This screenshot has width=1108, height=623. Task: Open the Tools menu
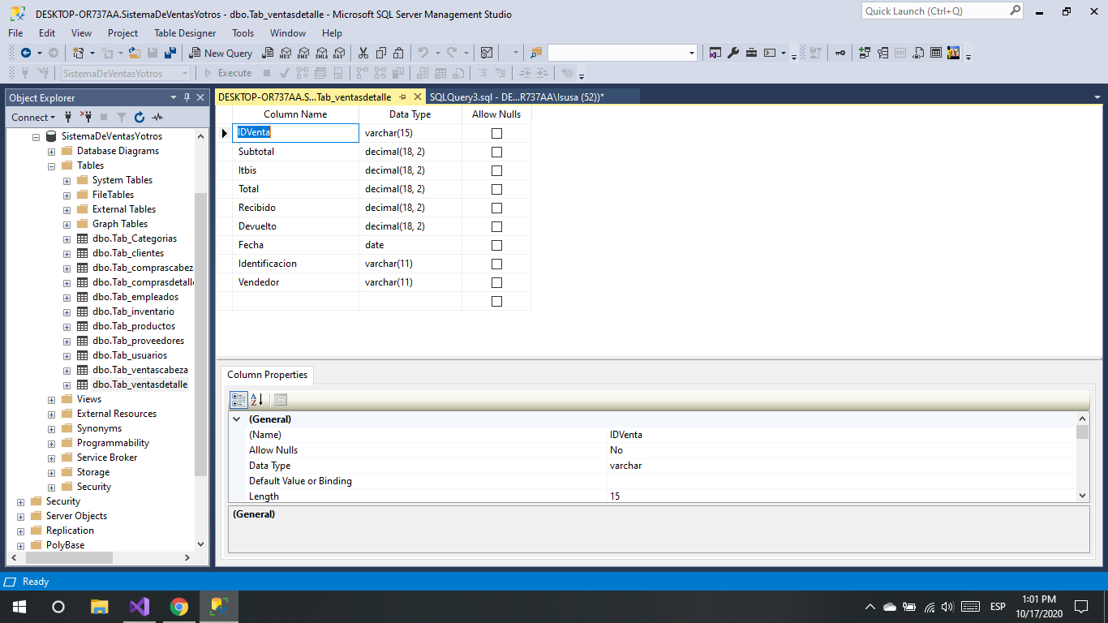tap(243, 33)
